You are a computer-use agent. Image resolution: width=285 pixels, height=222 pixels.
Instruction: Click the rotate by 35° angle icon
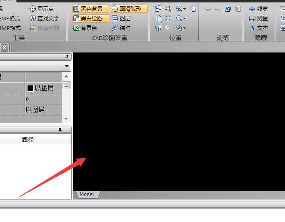click(158, 28)
